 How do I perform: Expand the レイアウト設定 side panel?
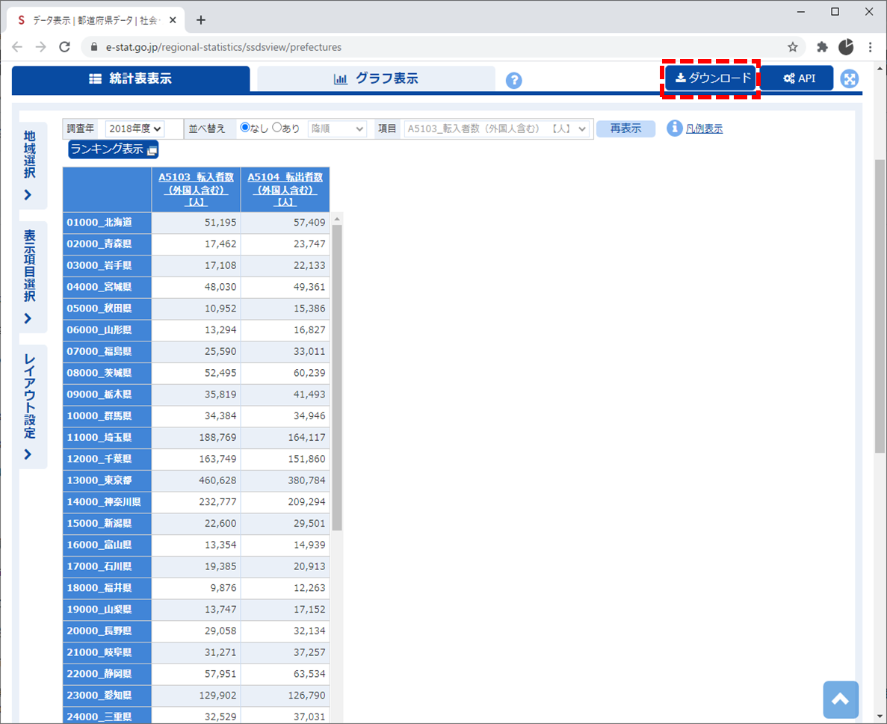[32, 406]
